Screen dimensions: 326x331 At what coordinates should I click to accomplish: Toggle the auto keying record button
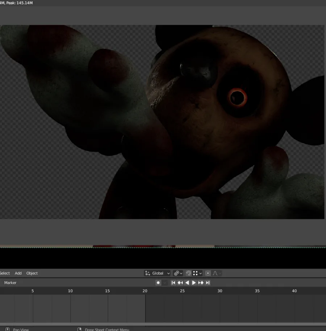pos(158,283)
